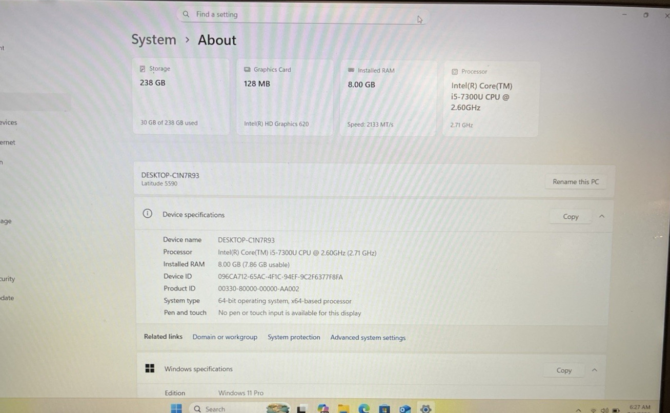
Task: Copy the Device specifications
Action: pos(571,217)
